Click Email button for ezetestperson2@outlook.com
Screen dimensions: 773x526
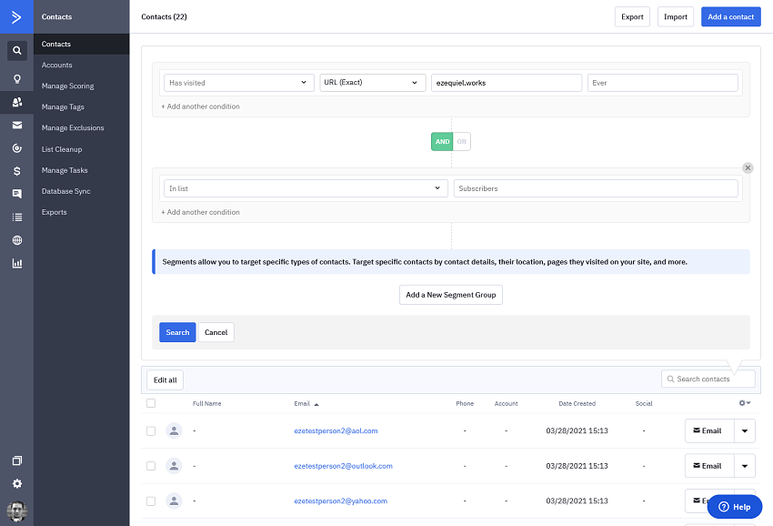[x=709, y=466]
